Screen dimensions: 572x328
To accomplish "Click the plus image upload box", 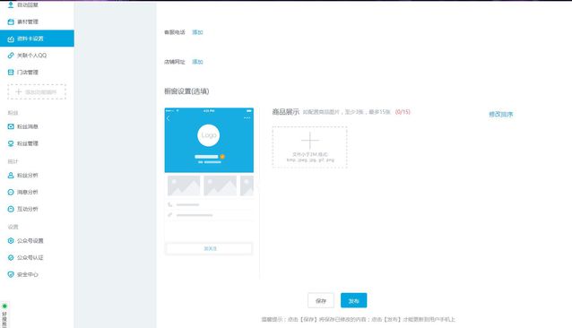I will [309, 147].
